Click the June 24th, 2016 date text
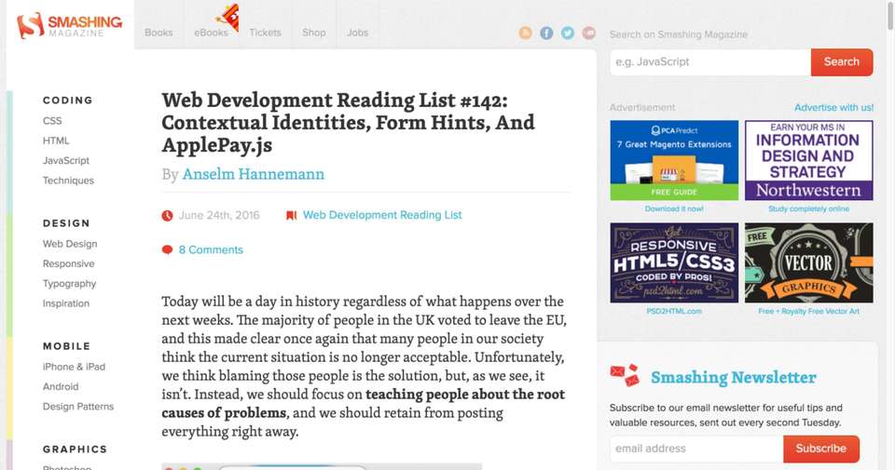Screen dimensions: 895x470 [219, 215]
